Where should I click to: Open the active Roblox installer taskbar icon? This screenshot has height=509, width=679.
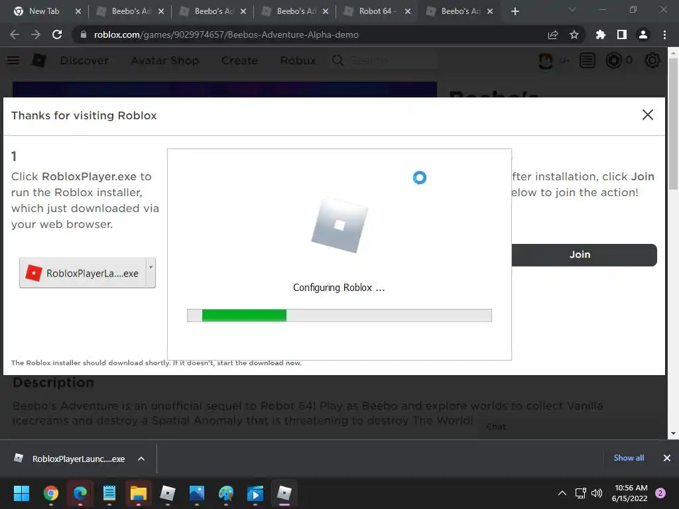click(x=284, y=493)
